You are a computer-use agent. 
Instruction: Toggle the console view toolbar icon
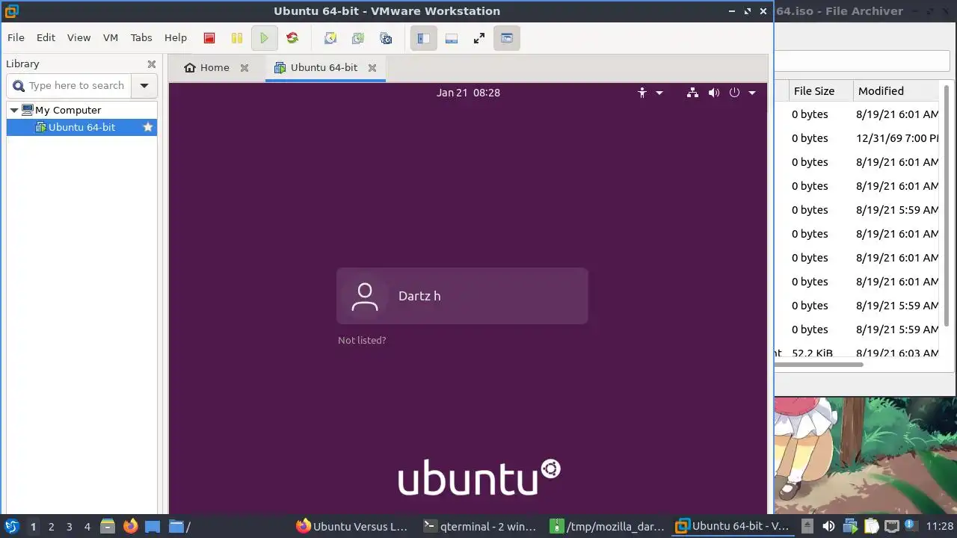click(x=506, y=38)
